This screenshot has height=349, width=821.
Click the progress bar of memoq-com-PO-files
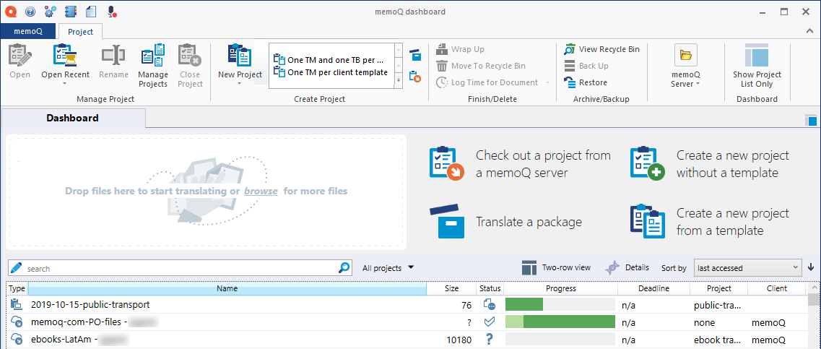560,322
